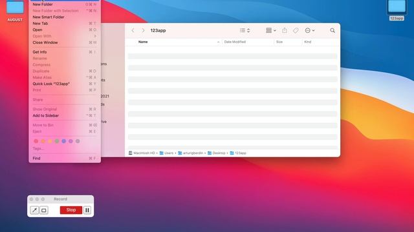Select the arrow tool in Record window
This screenshot has width=414, height=232.
(34, 210)
